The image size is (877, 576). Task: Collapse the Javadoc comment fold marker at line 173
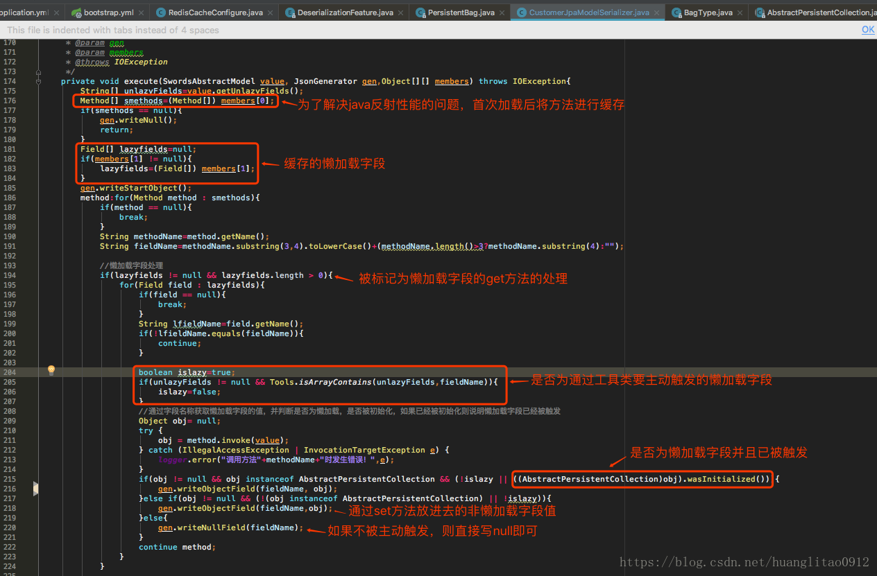[x=39, y=71]
